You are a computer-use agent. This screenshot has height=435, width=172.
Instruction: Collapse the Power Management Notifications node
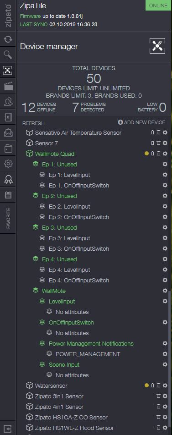pyautogui.click(x=42, y=343)
